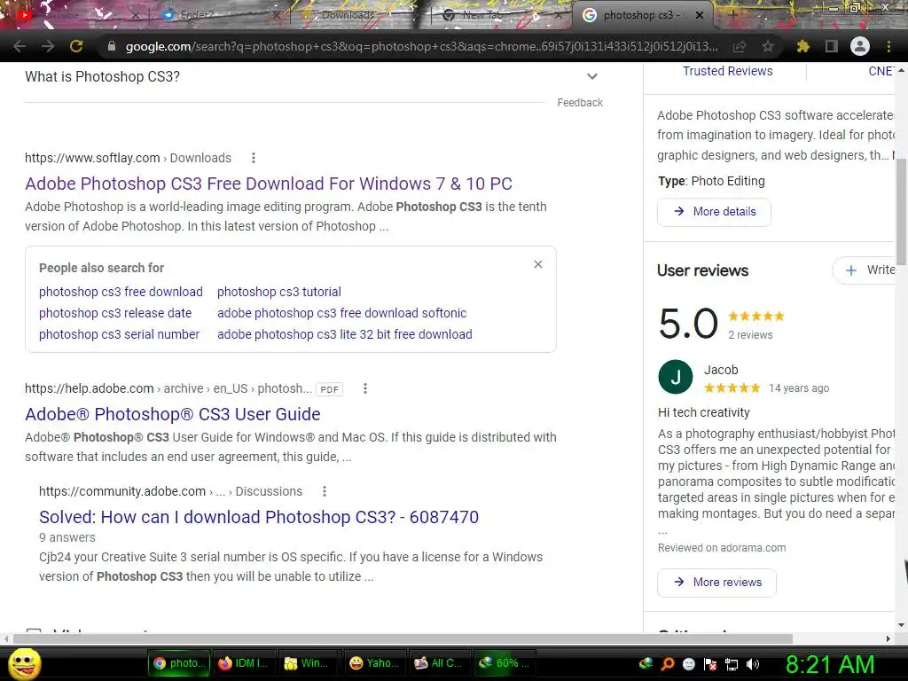Click the Feedback link

click(x=580, y=103)
